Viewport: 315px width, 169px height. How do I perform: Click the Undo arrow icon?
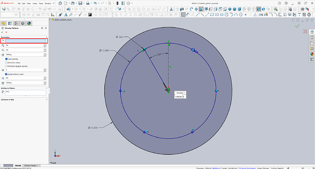[95, 3]
